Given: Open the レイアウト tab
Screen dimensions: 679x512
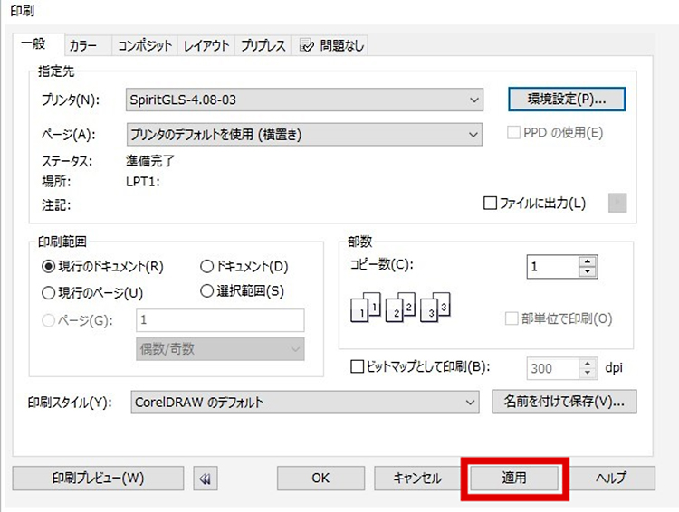Looking at the screenshot, I should pos(206,45).
